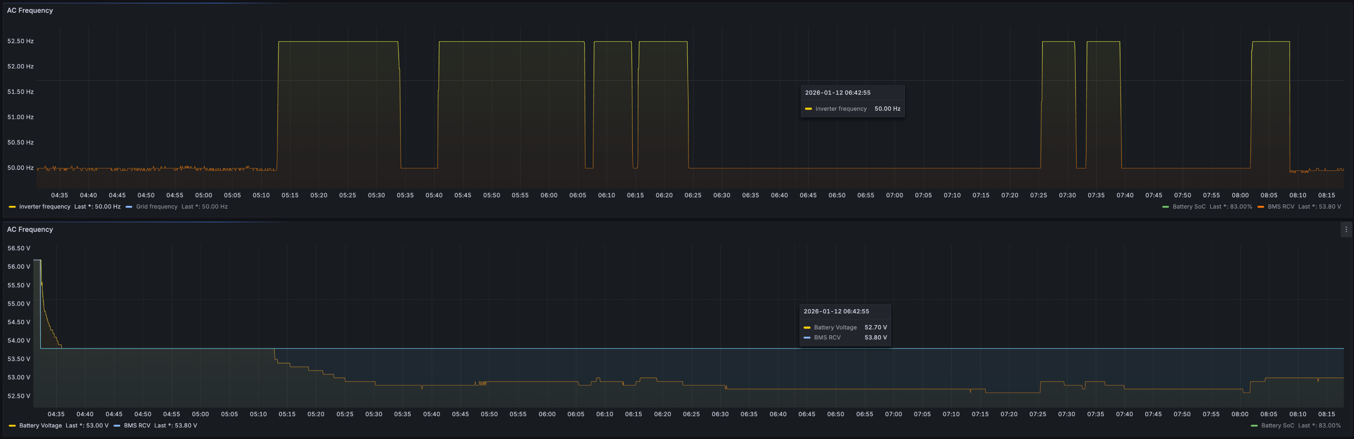Click AC Frequency title of Hz panel
The width and height of the screenshot is (1354, 439).
click(30, 10)
